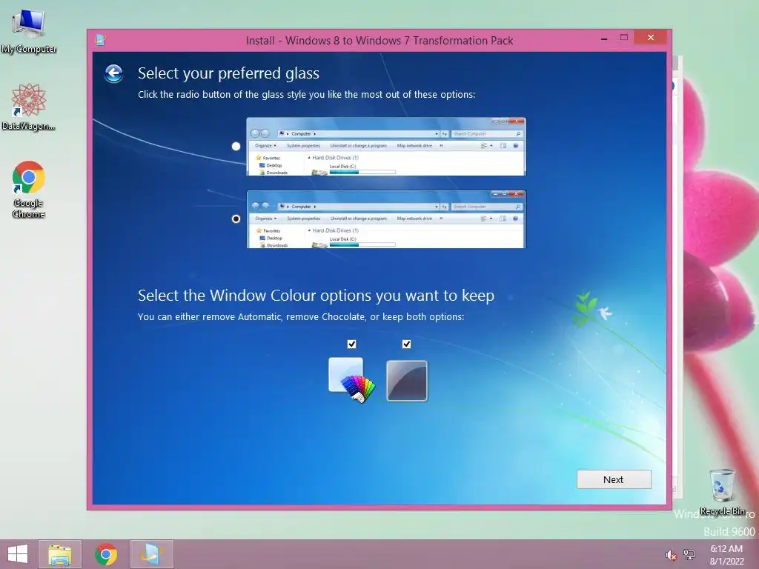Screen dimensions: 759x569
Task: Click the Chocolate dark colour swatch
Action: (x=407, y=381)
